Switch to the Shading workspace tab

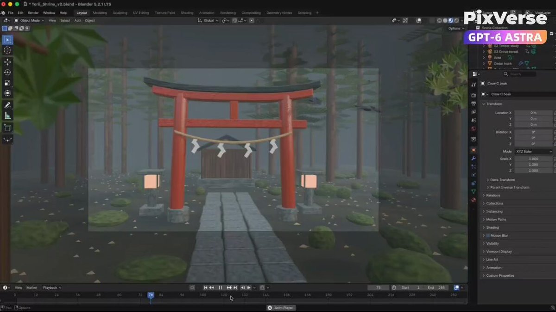pos(187,12)
